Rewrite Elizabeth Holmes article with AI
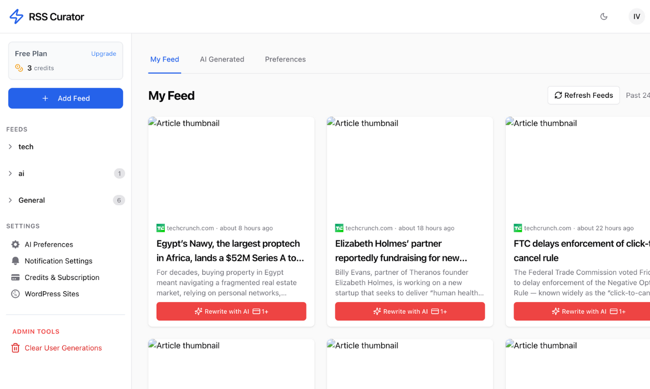 [410, 311]
